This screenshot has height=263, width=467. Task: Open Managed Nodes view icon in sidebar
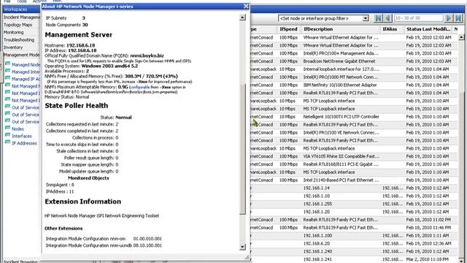pos(7,64)
